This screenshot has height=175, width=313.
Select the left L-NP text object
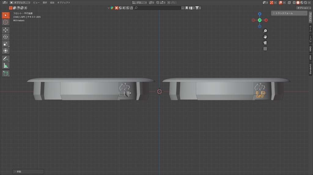click(x=125, y=94)
